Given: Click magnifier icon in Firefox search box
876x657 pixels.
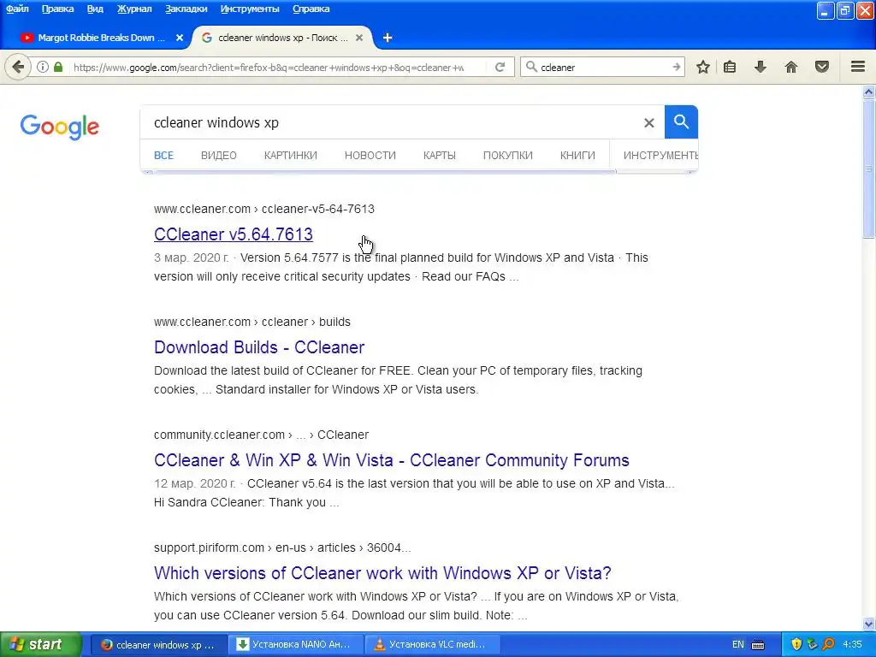Looking at the screenshot, I should pyautogui.click(x=532, y=67).
